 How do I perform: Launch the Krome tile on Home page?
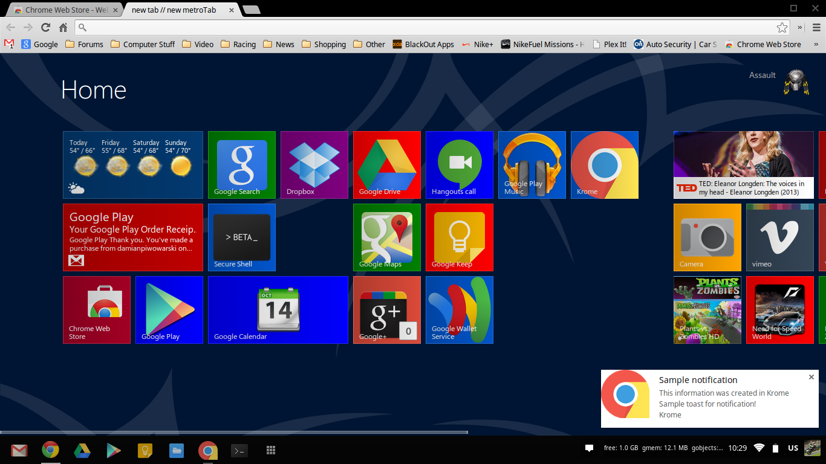[605, 165]
